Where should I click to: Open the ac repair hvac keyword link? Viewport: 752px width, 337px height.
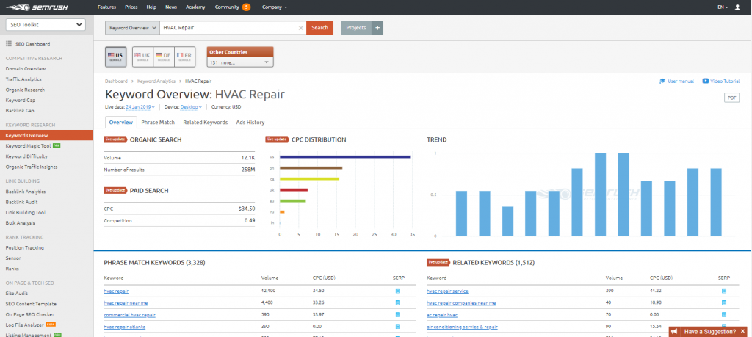click(x=441, y=315)
